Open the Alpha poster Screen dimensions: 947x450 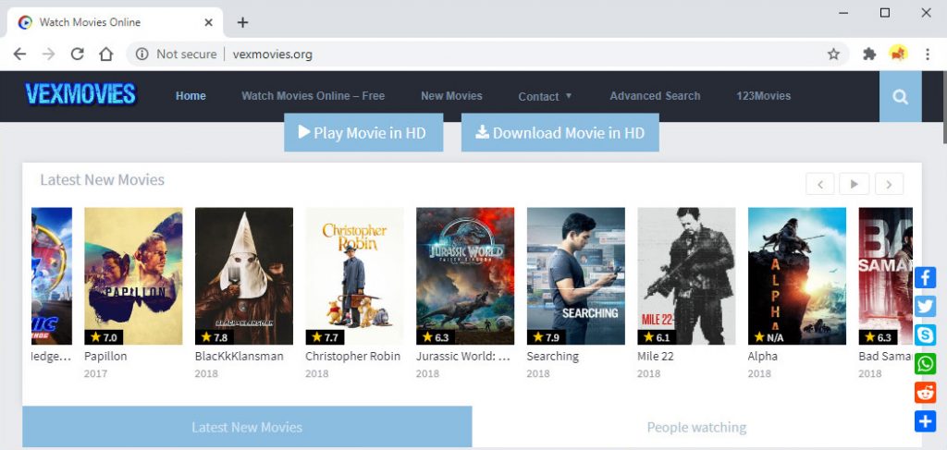(x=797, y=276)
